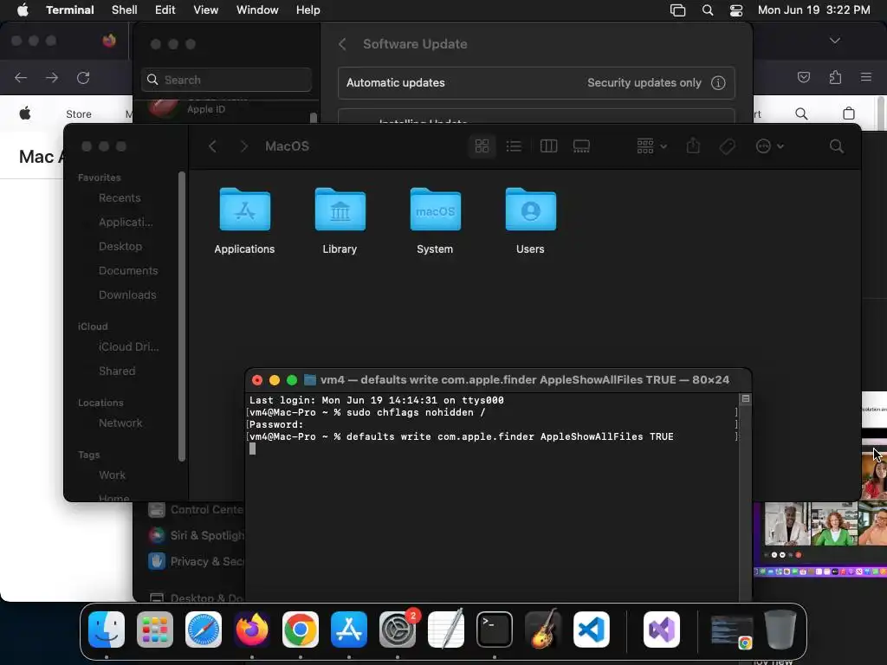Screen dimensions: 887x665
Task: Select the Work tag in Finder sidebar
Action: 112,475
